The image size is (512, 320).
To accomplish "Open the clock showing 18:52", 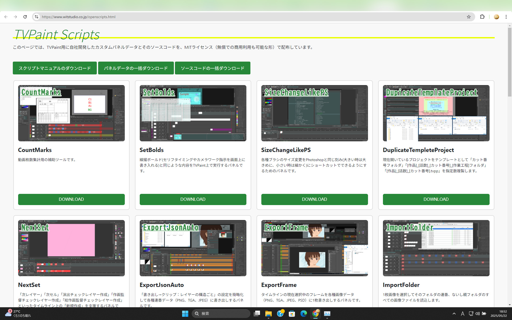I will click(499, 314).
